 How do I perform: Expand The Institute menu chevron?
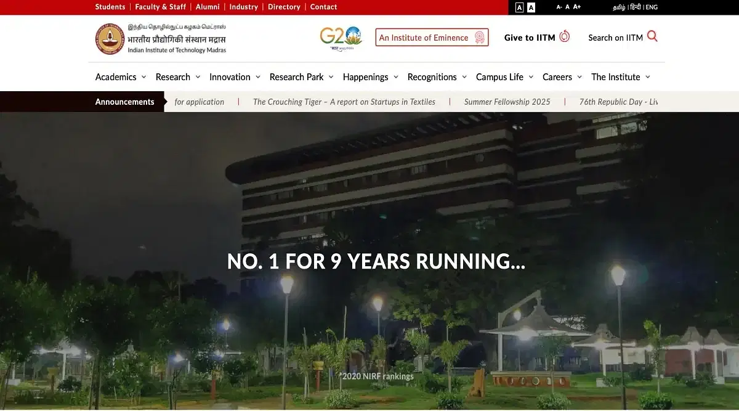point(647,77)
